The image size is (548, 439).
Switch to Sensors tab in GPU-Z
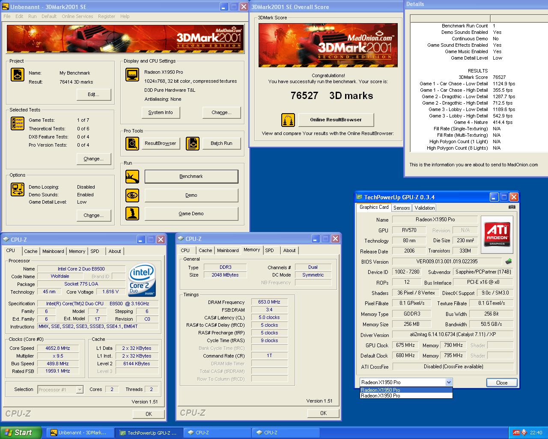coord(402,207)
